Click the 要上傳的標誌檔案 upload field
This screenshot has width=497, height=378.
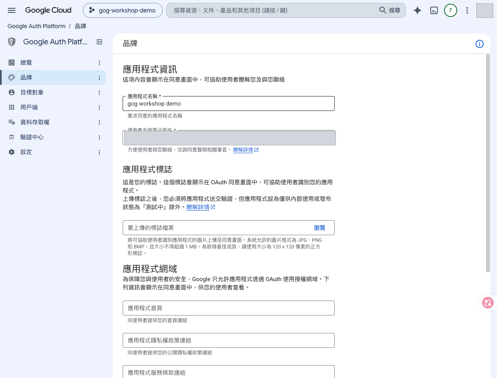tap(229, 228)
